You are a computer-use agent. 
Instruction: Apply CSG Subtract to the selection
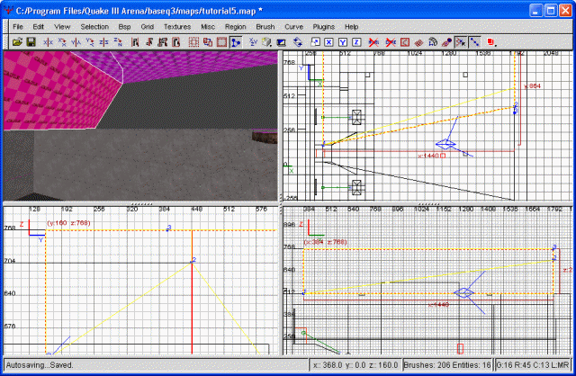[x=193, y=42]
